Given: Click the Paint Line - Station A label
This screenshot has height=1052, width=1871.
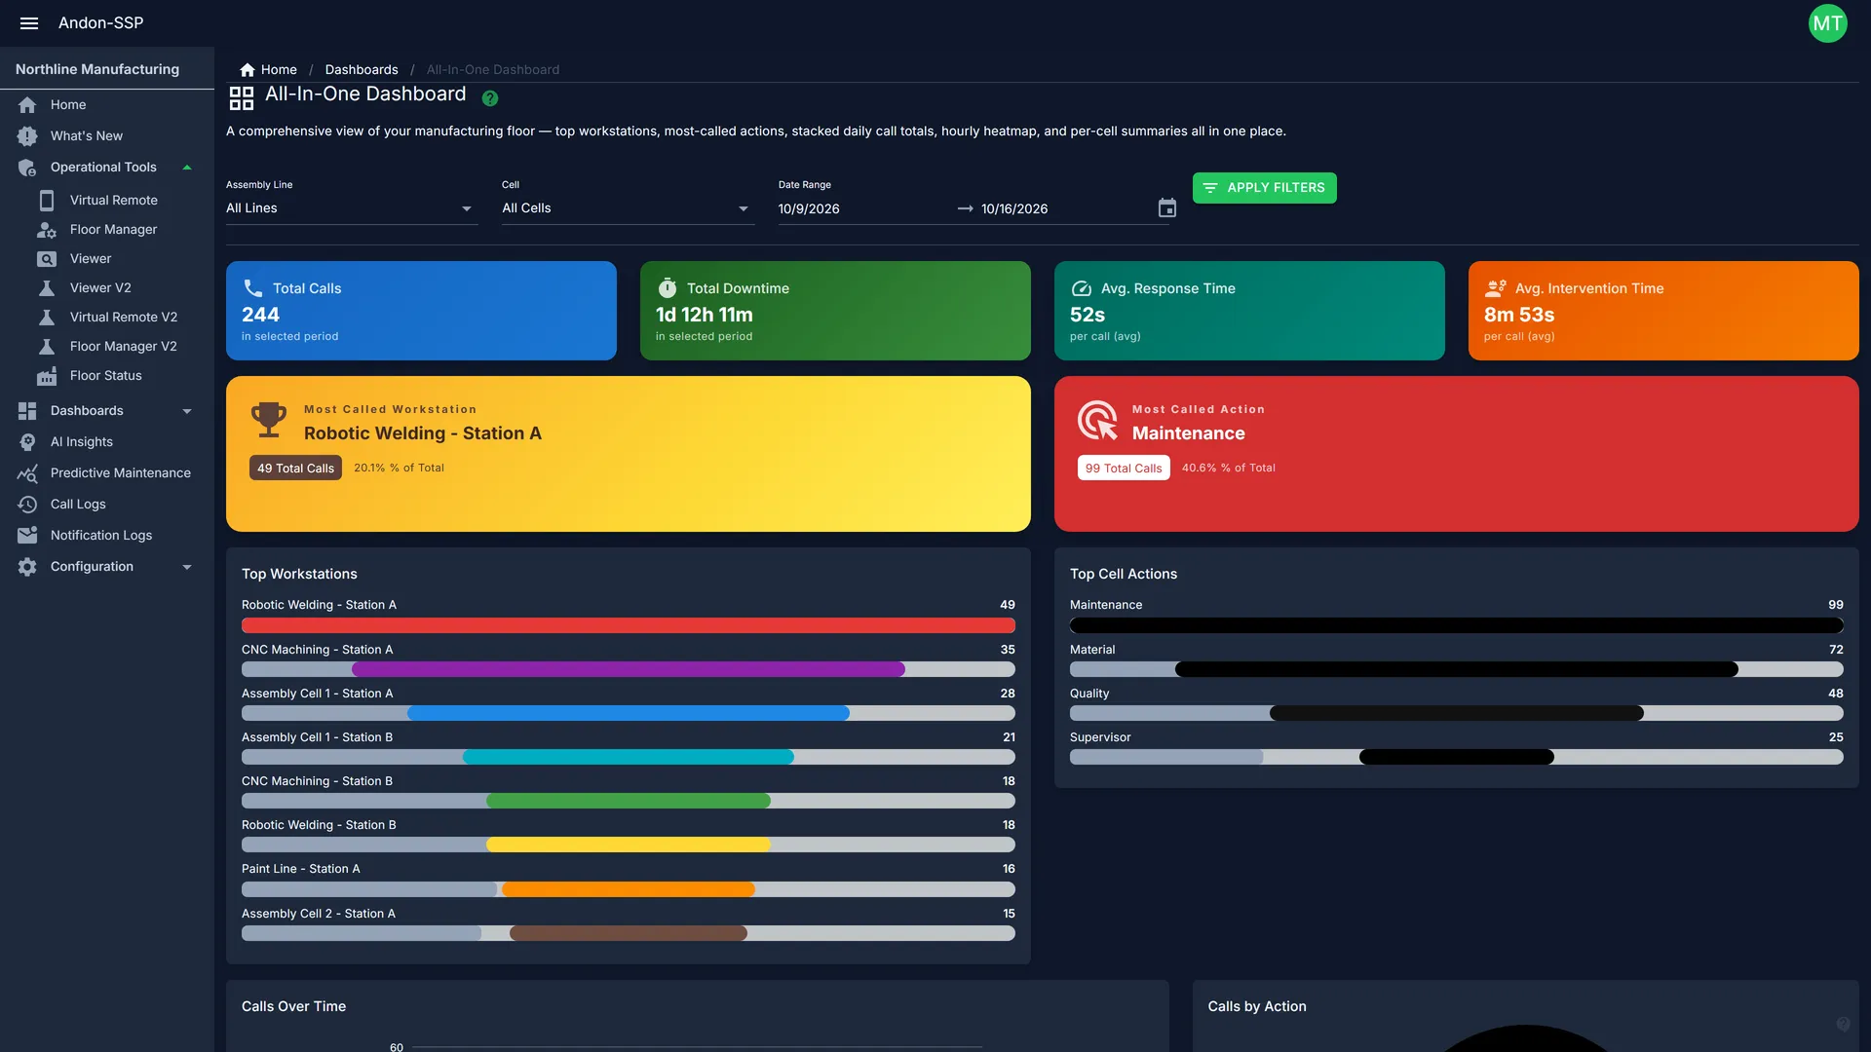Looking at the screenshot, I should click(301, 869).
